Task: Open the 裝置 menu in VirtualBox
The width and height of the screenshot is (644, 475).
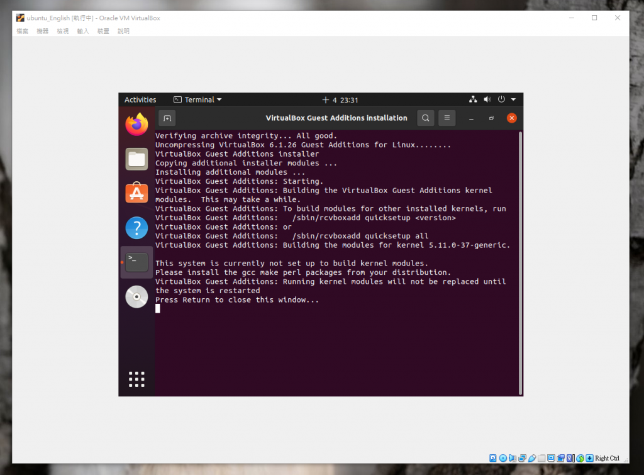Action: pyautogui.click(x=104, y=31)
